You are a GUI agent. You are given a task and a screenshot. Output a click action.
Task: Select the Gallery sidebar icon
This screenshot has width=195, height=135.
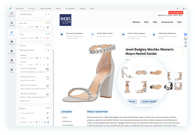12,33
